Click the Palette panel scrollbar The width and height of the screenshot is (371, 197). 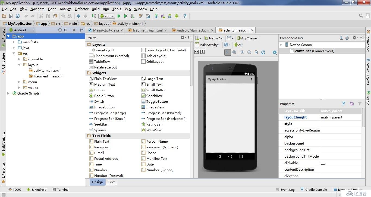(192, 64)
